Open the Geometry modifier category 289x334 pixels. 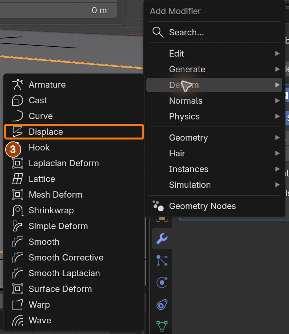coord(214,138)
